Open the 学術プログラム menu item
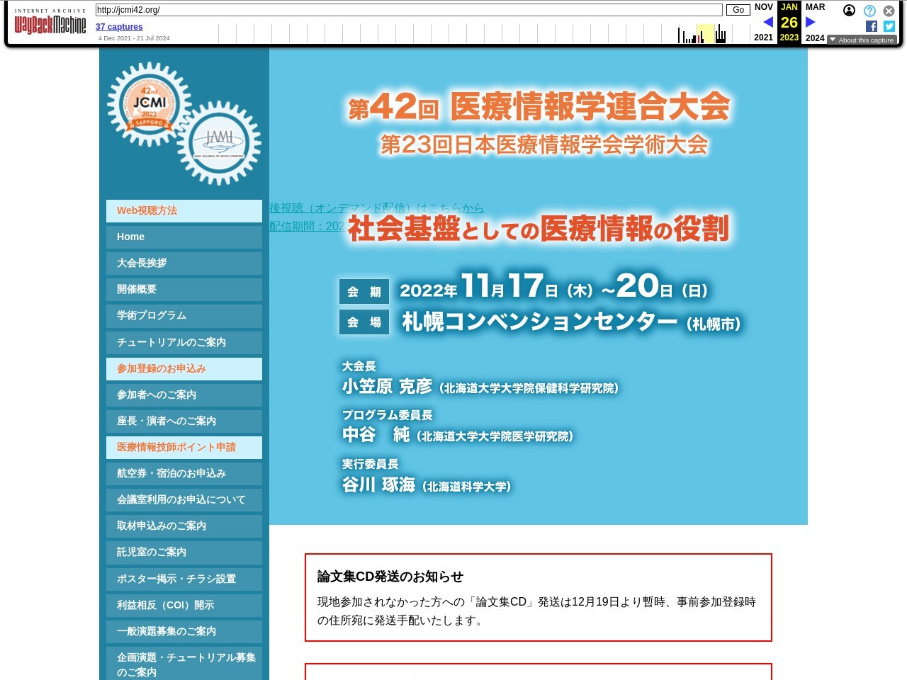This screenshot has width=907, height=680. [184, 315]
